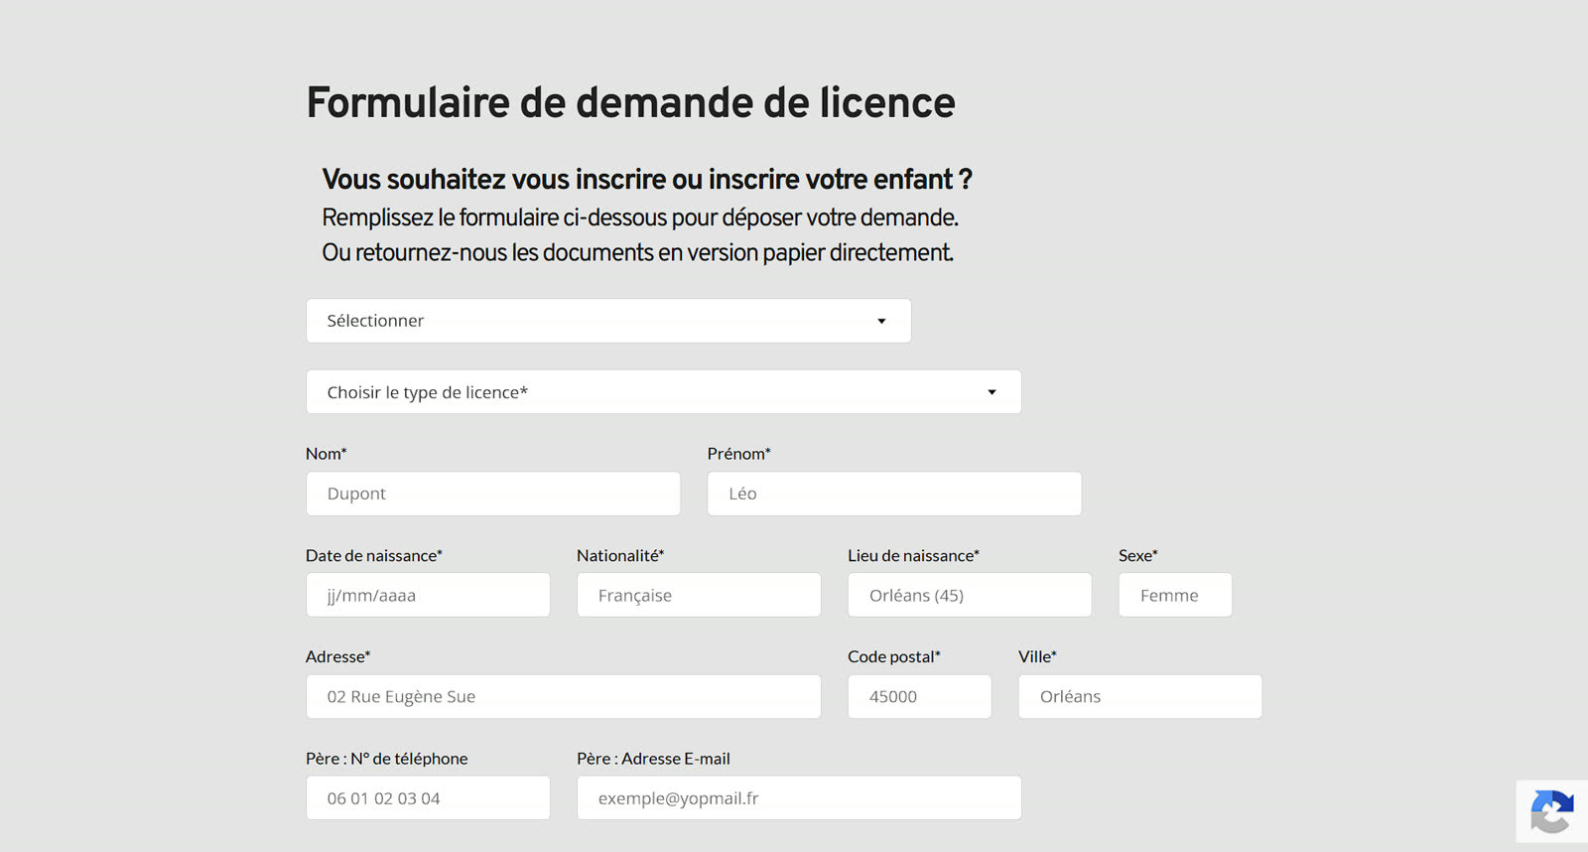Screen dimensions: 1588x852
Task: Click the Sexe field
Action: pyautogui.click(x=1175, y=595)
